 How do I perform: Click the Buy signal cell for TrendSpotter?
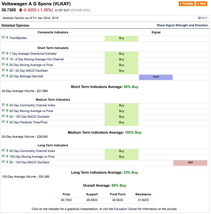point(121,39)
